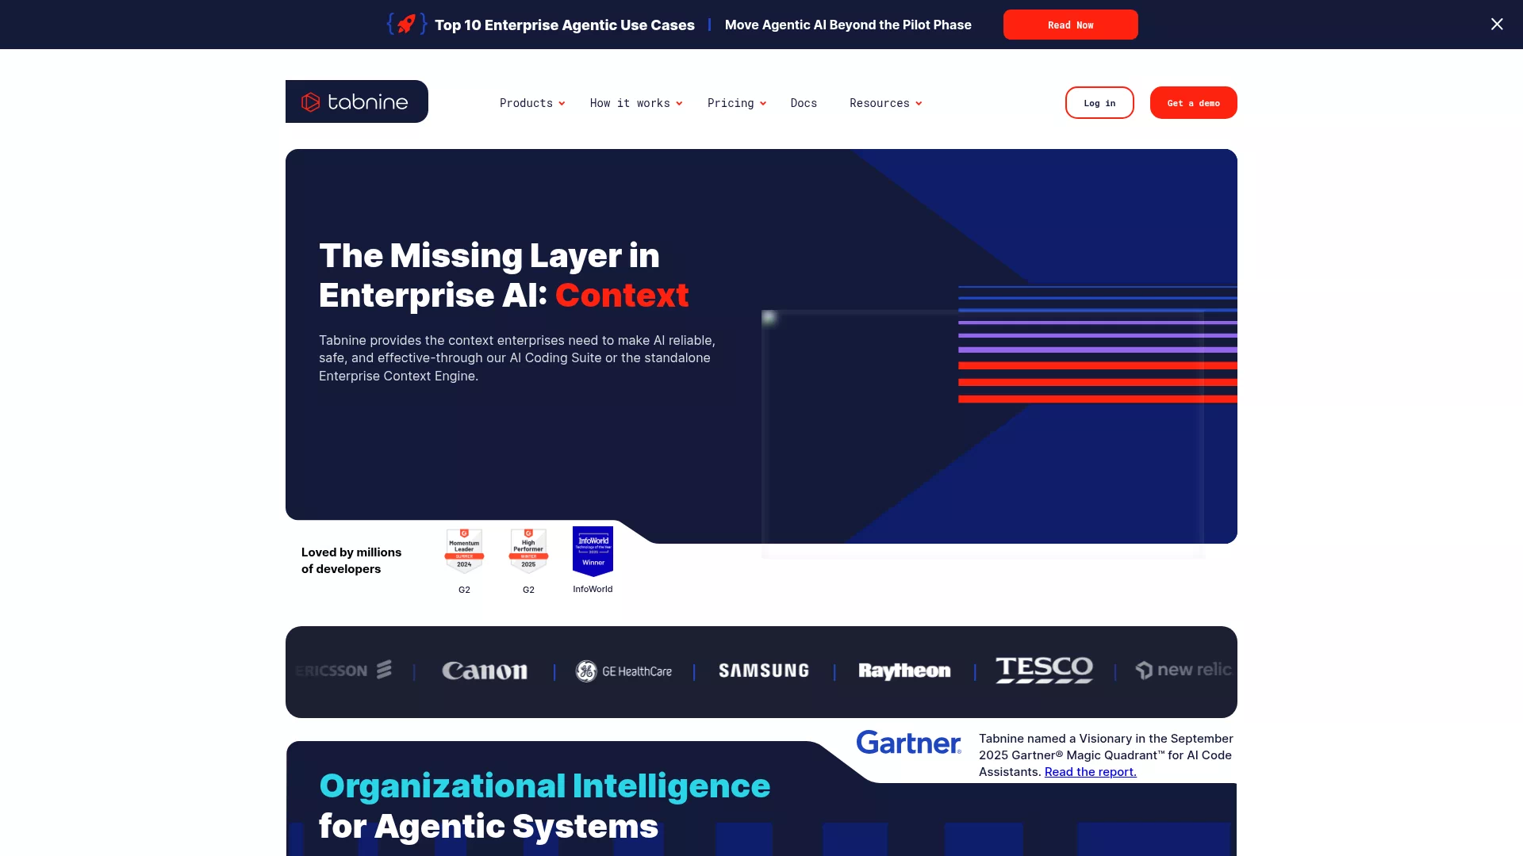Viewport: 1523px width, 856px height.
Task: Follow the Read the report link
Action: 1090,772
